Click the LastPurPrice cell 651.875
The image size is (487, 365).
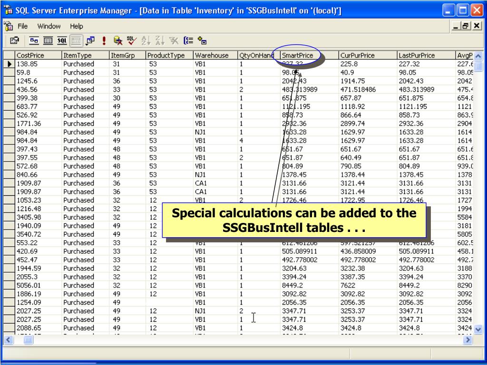[x=426, y=98]
